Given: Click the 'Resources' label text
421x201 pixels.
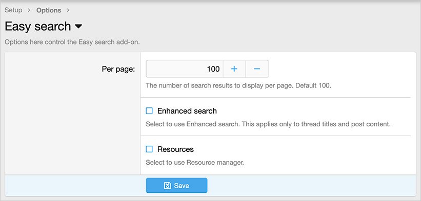Looking at the screenshot, I should click(x=175, y=149).
